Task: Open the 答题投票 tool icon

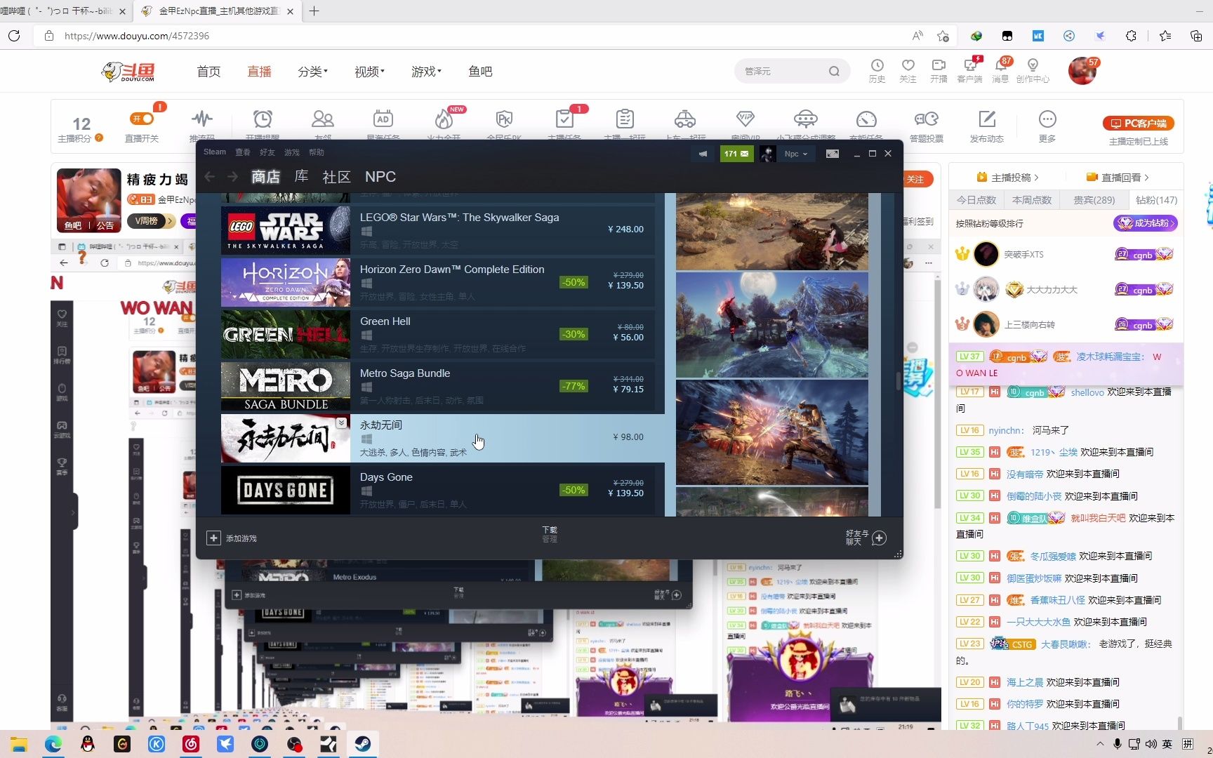Action: pos(926,119)
